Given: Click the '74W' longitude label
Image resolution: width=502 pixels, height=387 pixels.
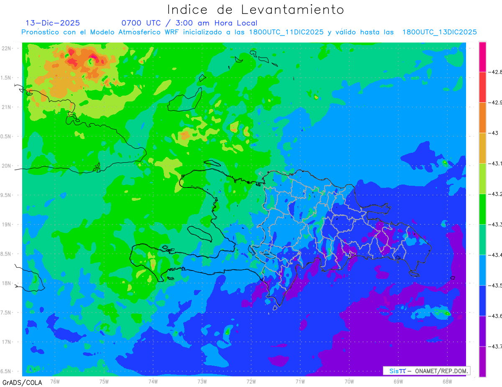Looking at the screenshot, I should point(153,381).
